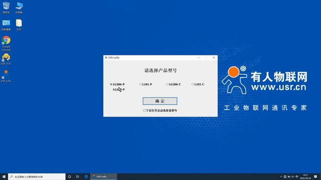The image size is (321, 180).
Task: Click the taskbar search box
Action: click(37, 176)
